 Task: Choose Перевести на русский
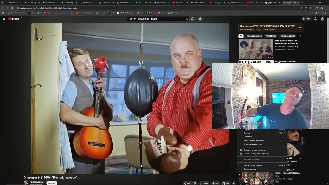262,160
